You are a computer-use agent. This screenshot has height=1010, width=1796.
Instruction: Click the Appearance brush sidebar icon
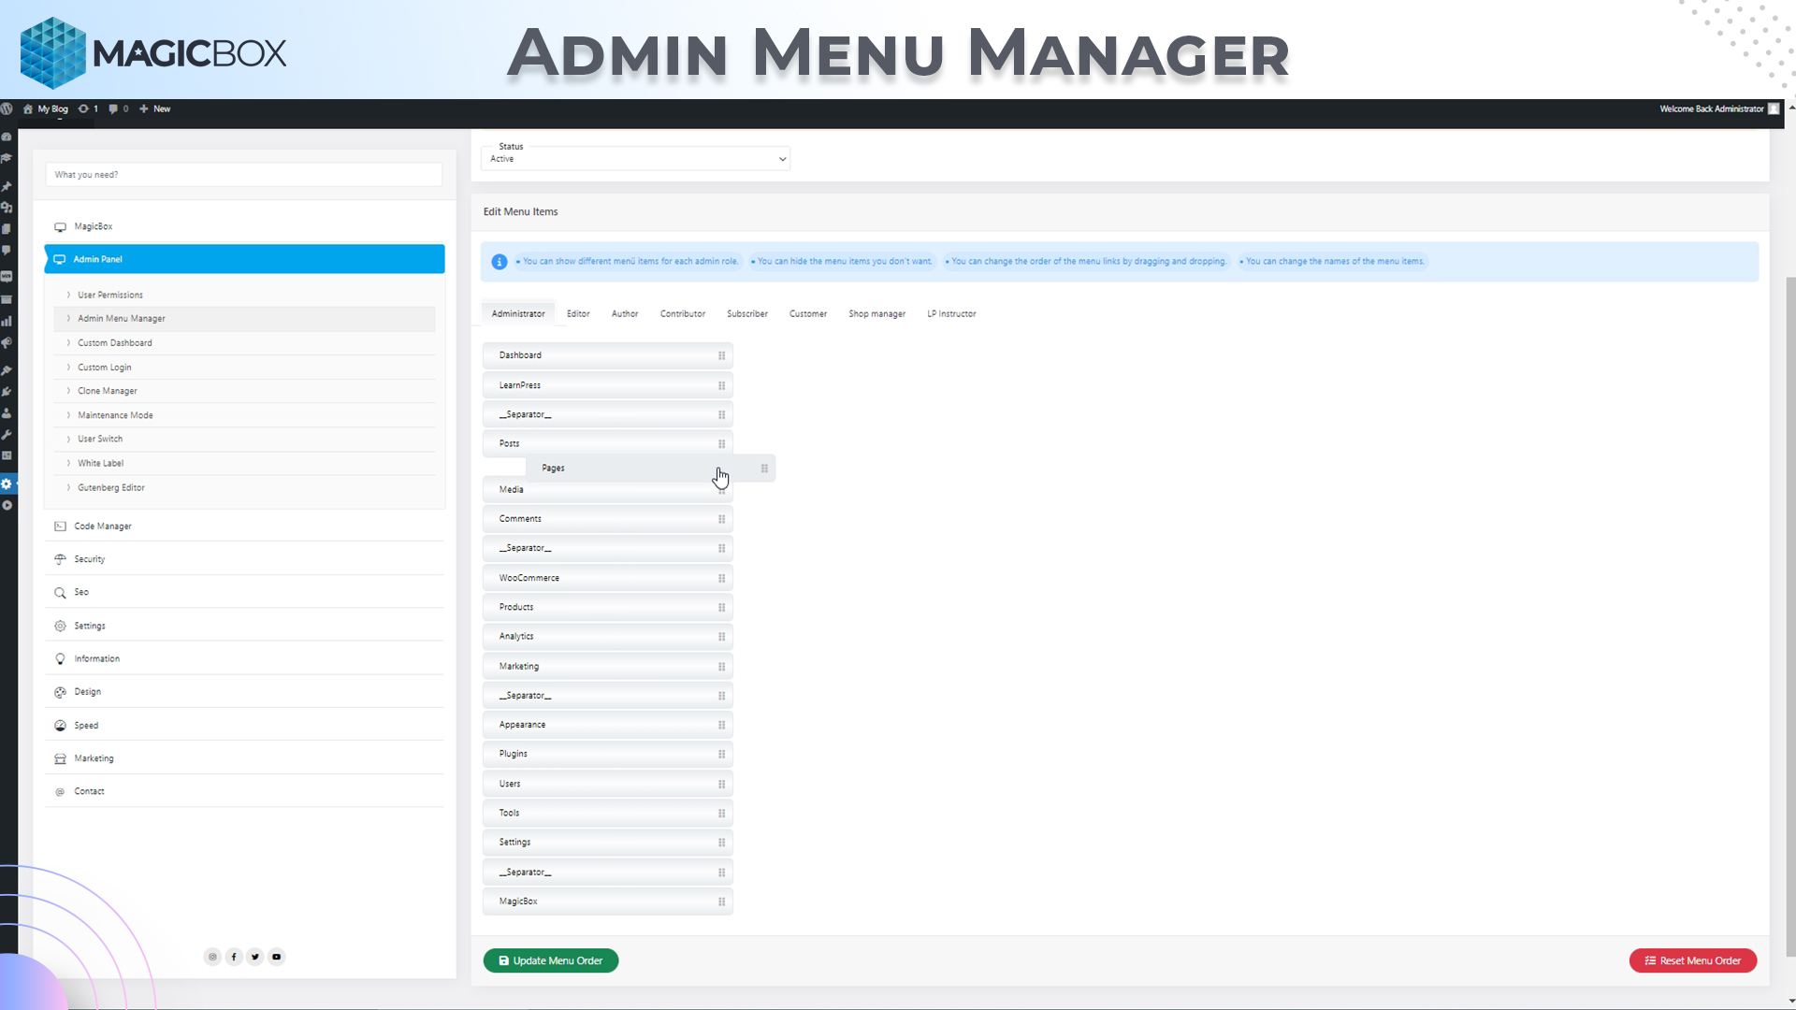point(7,370)
